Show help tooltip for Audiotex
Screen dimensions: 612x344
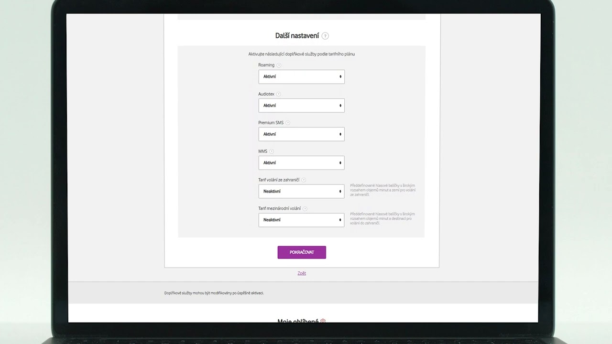(279, 94)
